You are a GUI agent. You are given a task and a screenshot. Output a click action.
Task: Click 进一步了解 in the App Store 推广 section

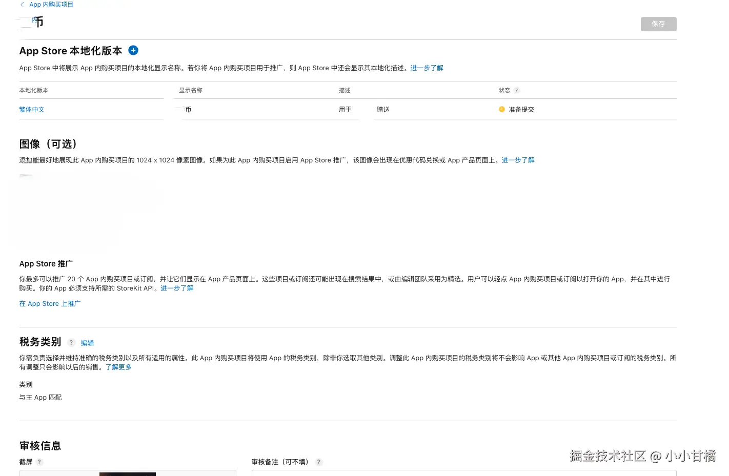[177, 288]
